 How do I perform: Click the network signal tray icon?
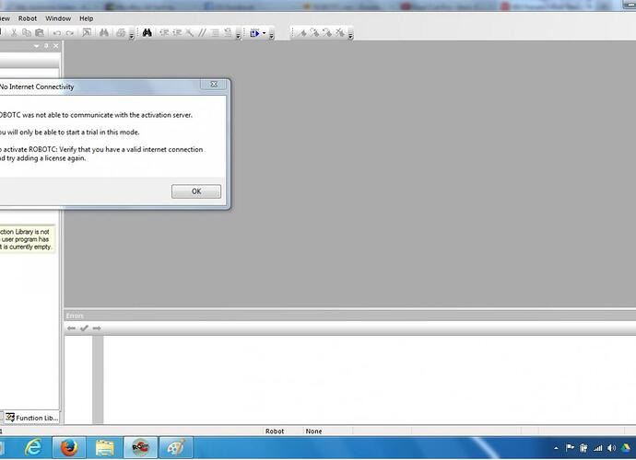[x=597, y=448]
